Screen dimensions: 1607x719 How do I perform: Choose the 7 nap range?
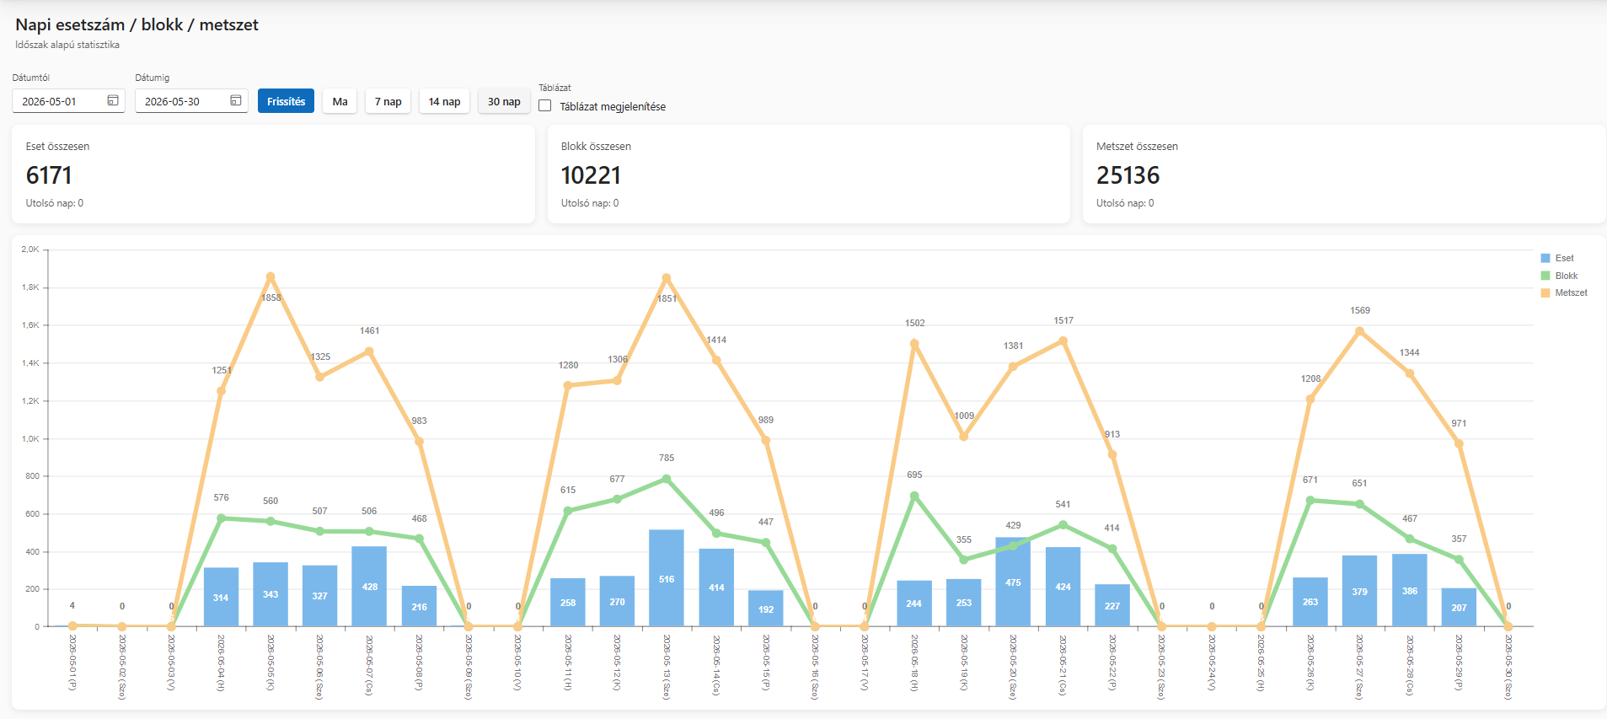[x=388, y=101]
